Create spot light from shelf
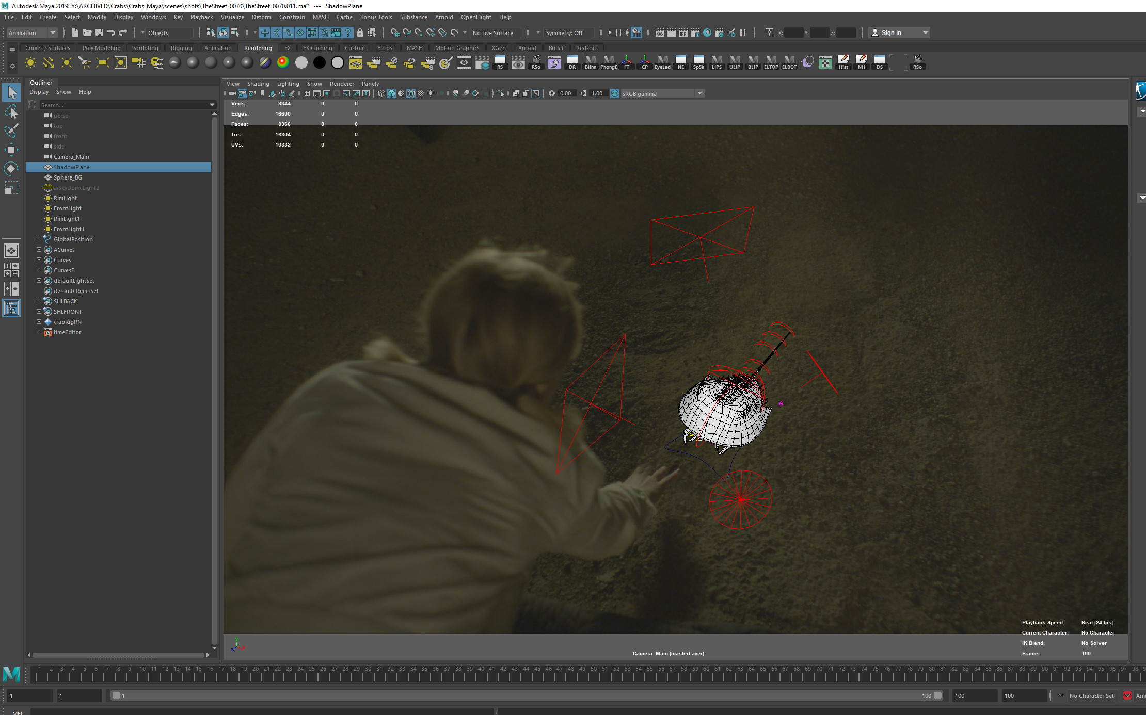Screen dimensions: 1146x715 click(85, 63)
